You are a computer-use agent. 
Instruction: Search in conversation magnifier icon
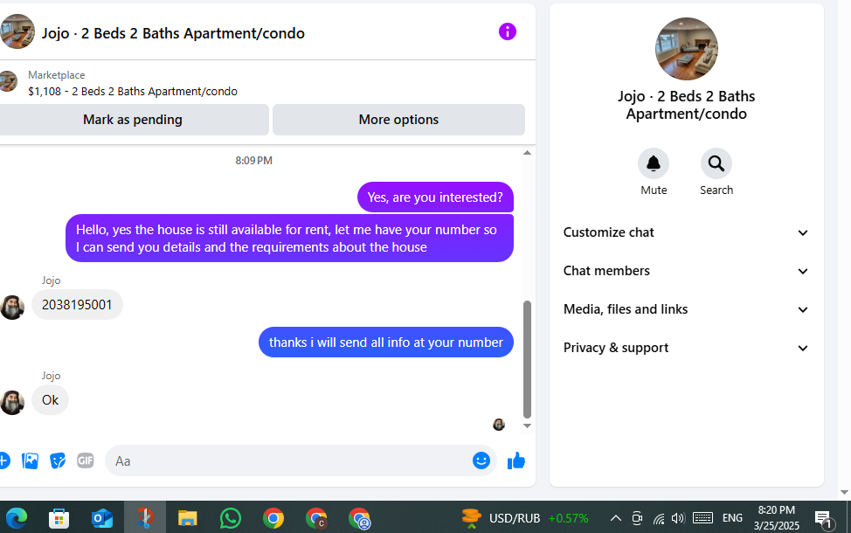pos(716,163)
